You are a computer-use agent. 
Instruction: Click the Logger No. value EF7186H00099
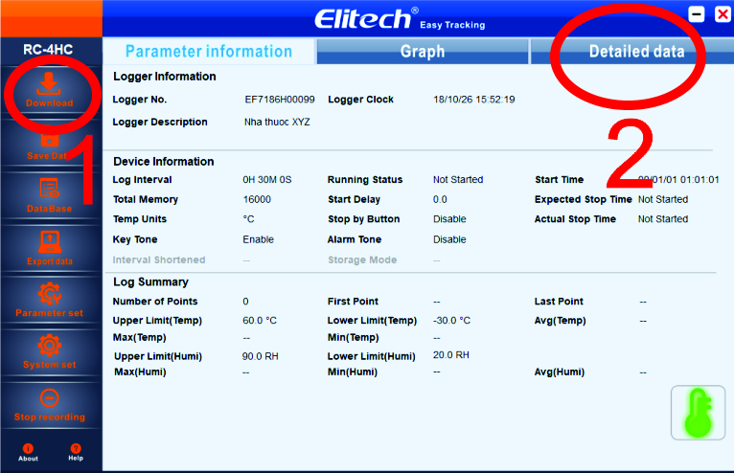pyautogui.click(x=280, y=100)
